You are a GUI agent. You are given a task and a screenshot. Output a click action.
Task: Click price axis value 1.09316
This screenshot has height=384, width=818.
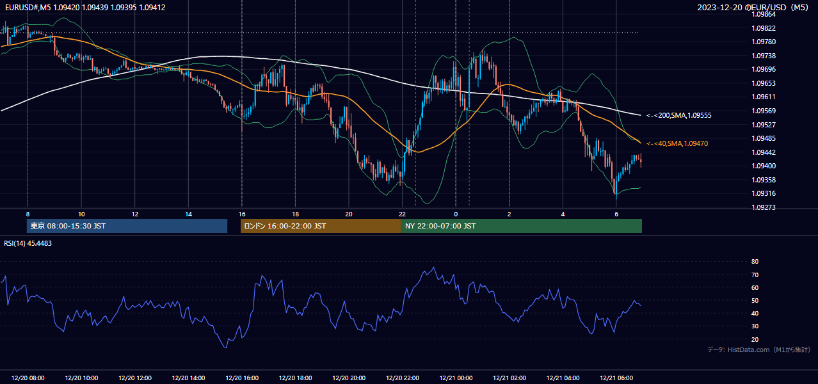coord(763,194)
